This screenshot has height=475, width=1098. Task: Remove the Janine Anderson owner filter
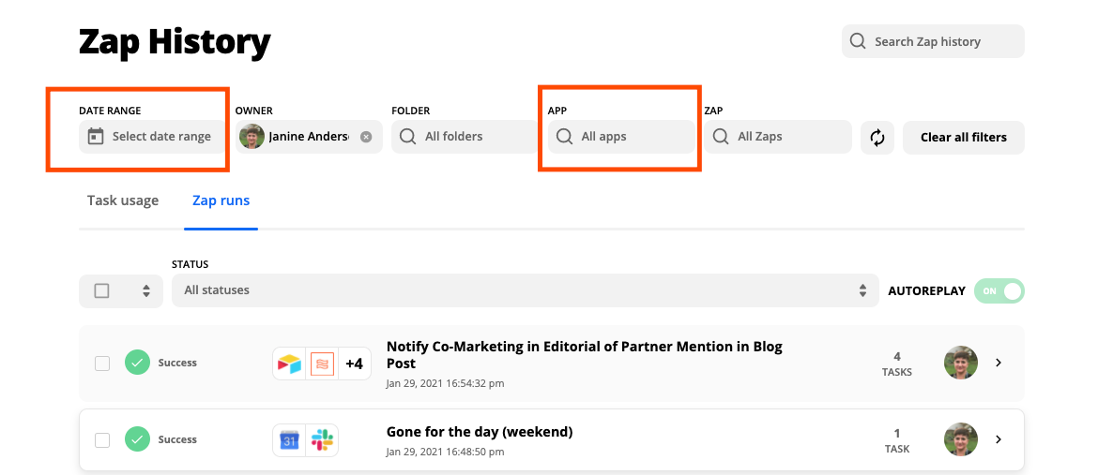[x=366, y=137]
